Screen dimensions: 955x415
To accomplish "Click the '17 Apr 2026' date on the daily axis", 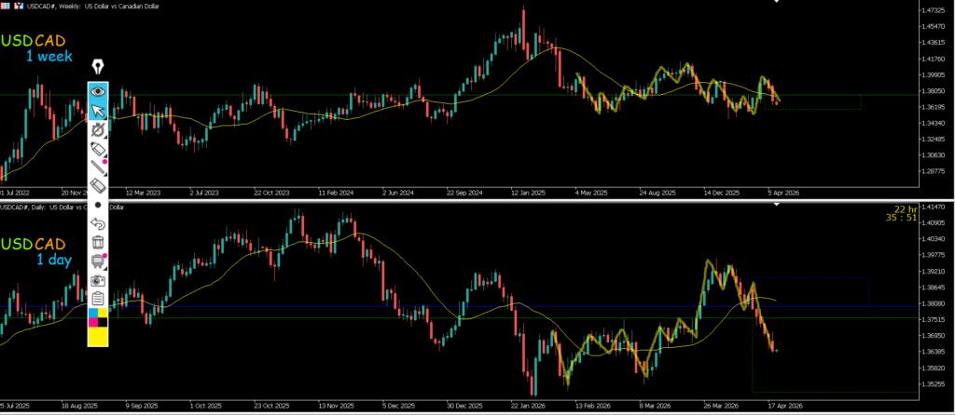I will (785, 405).
